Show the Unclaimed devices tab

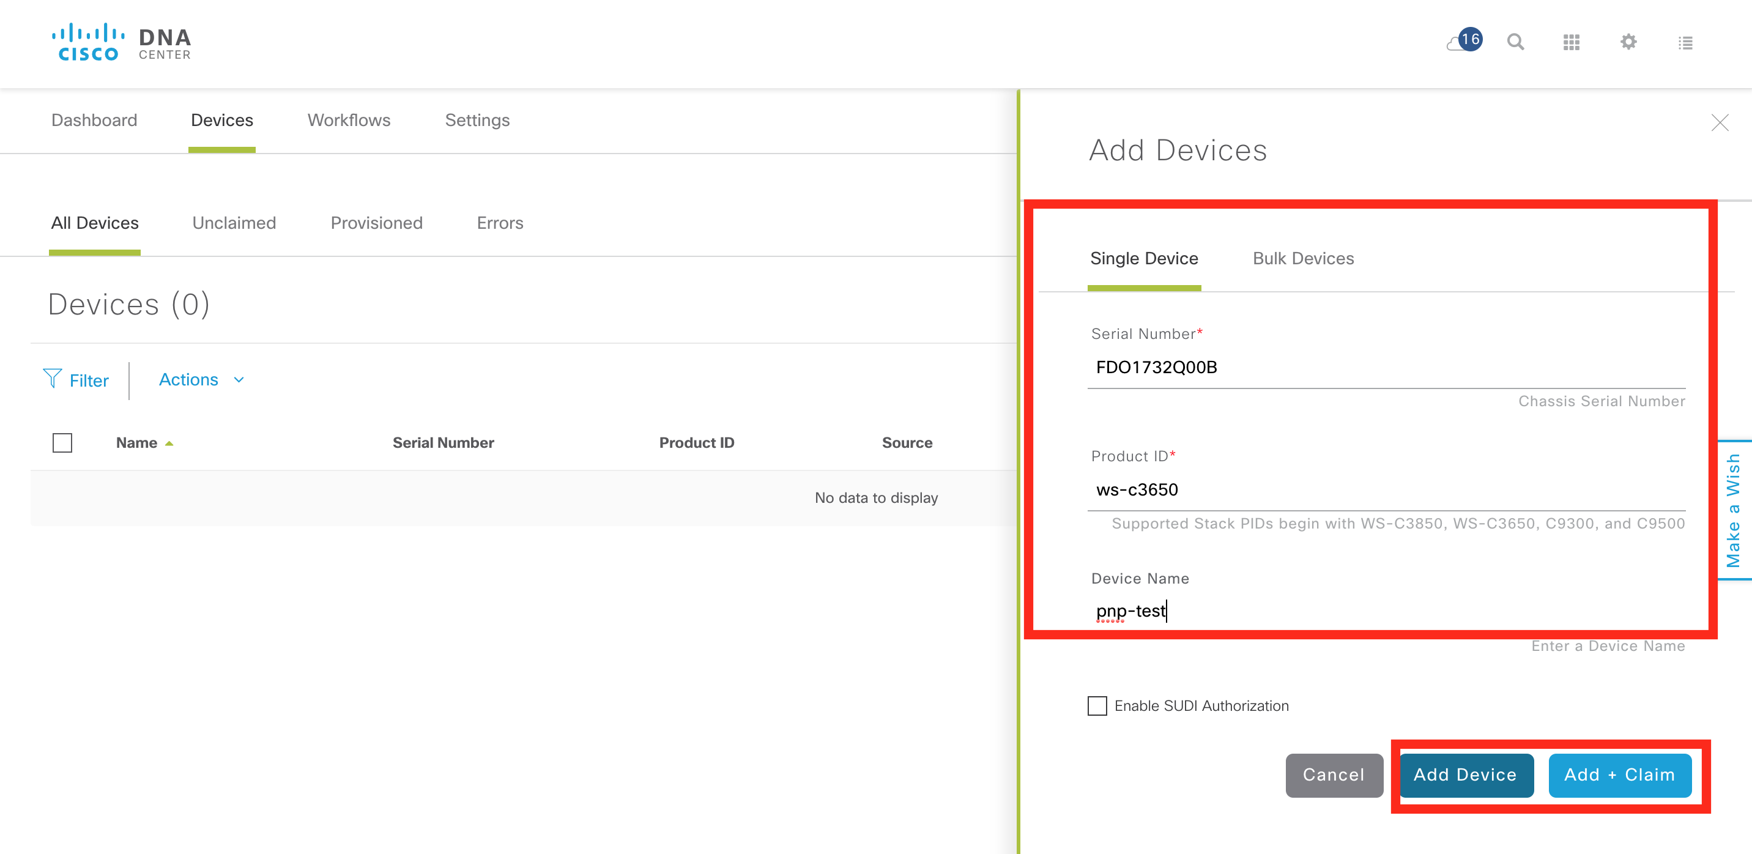click(x=234, y=223)
